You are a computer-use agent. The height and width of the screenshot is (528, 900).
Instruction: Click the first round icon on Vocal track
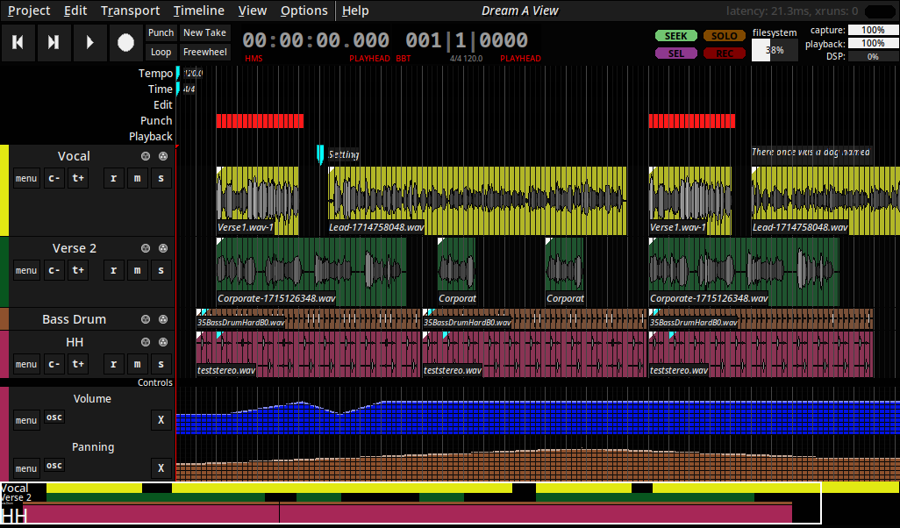pyautogui.click(x=146, y=156)
